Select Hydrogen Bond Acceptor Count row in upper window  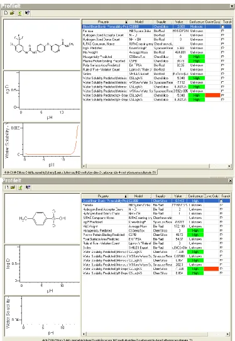coord(156,35)
